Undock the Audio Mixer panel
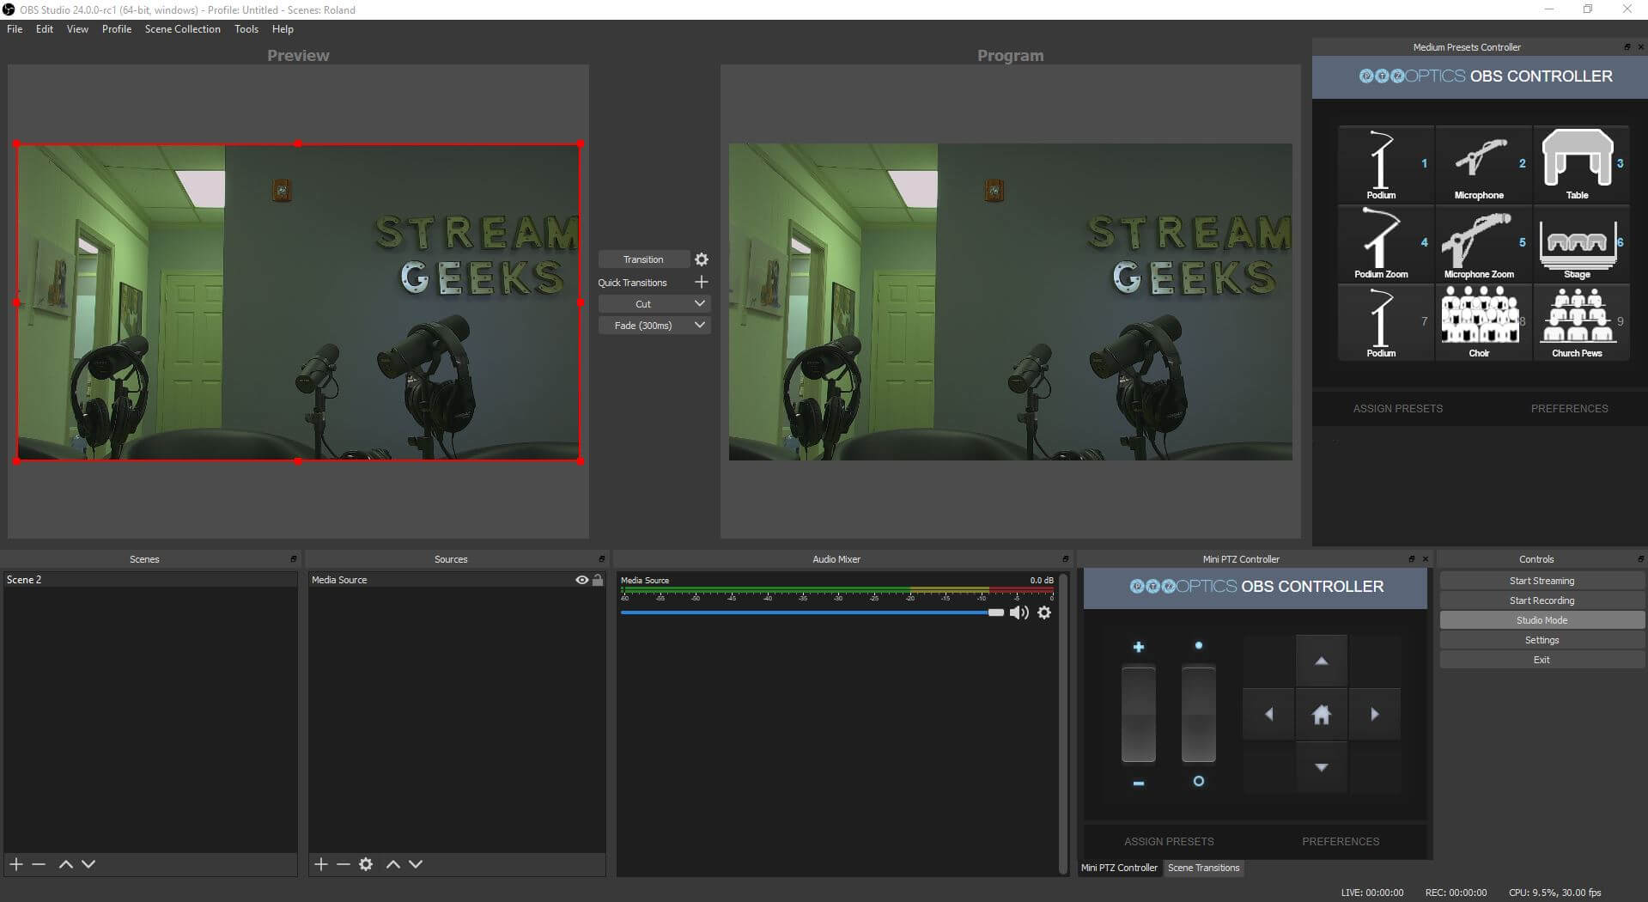This screenshot has height=902, width=1648. tap(1065, 559)
